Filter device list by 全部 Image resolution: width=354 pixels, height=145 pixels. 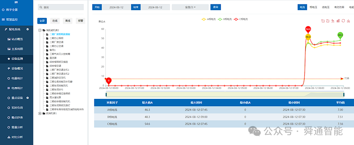(42, 21)
